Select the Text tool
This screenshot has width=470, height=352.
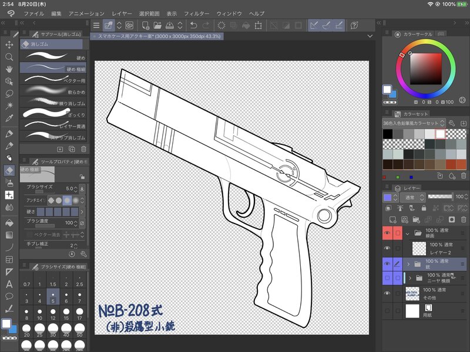coord(9,284)
